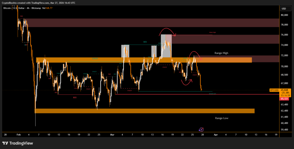Click the Range Low text label

click(x=222, y=118)
